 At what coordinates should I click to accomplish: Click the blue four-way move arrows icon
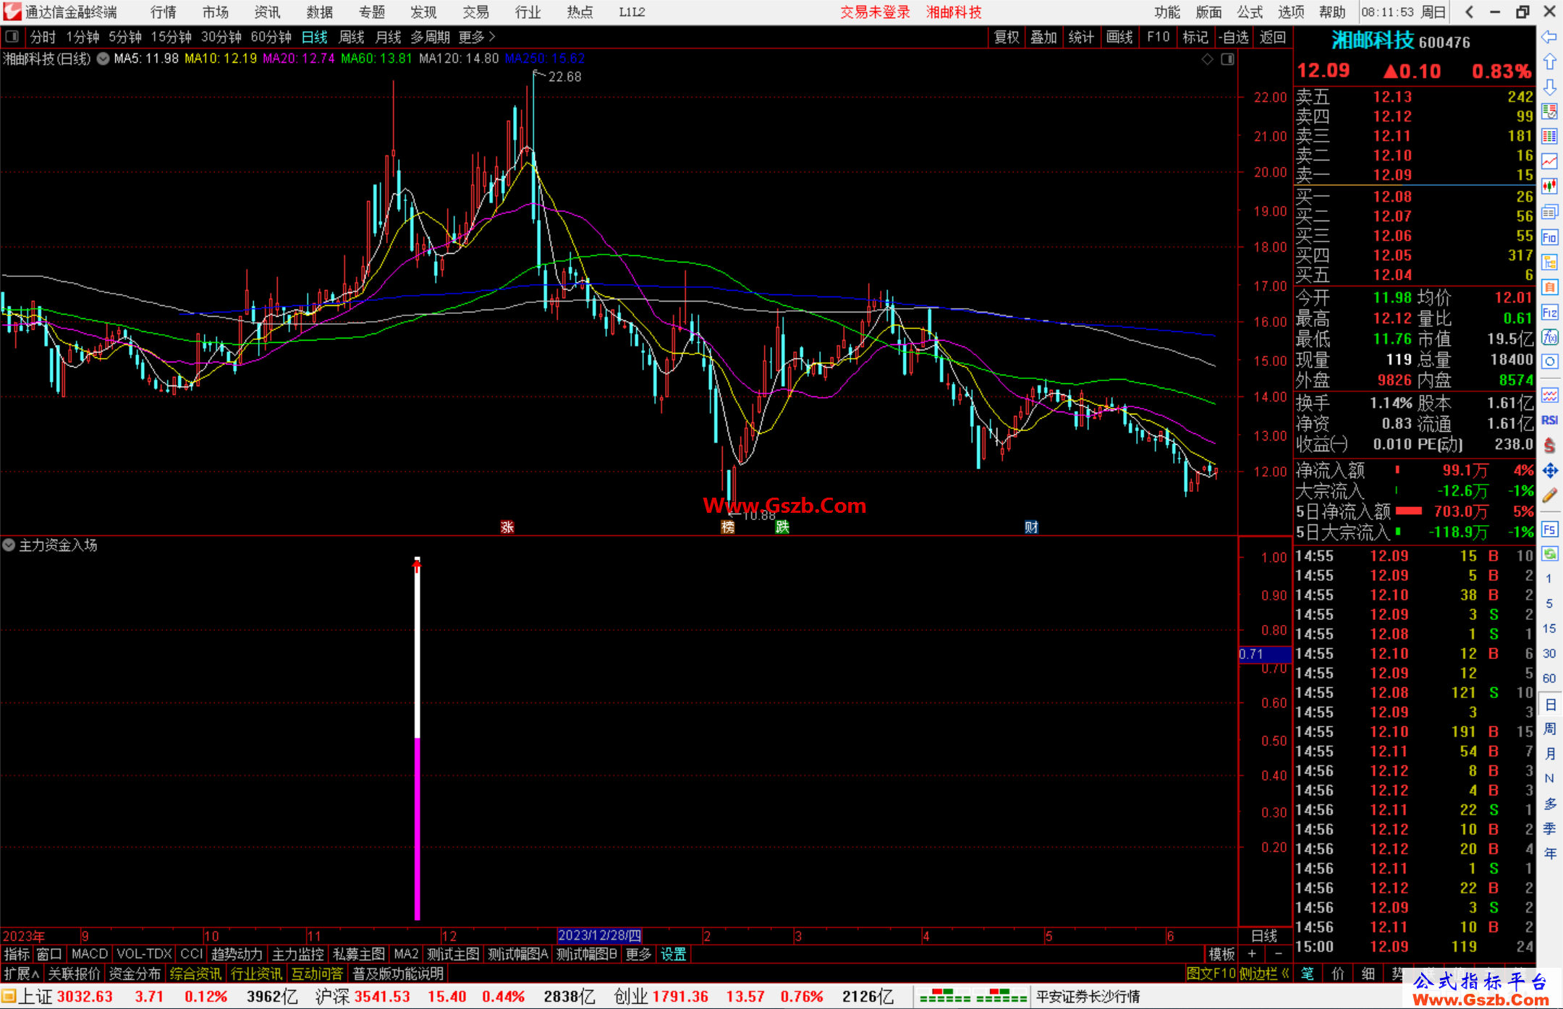1549,471
